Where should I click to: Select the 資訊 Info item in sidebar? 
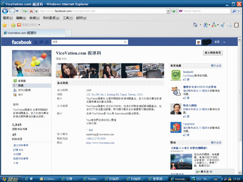click(x=32, y=85)
